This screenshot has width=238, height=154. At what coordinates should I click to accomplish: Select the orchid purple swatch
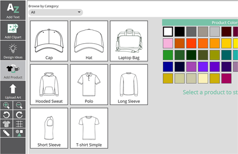pyautogui.click(x=191, y=66)
